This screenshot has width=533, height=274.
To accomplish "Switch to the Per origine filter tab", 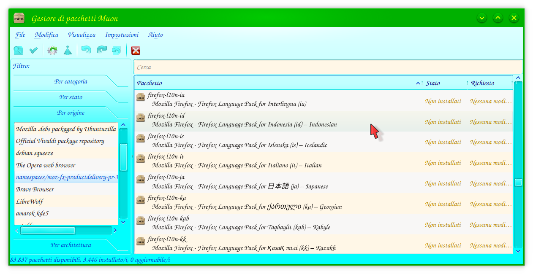I will [71, 113].
